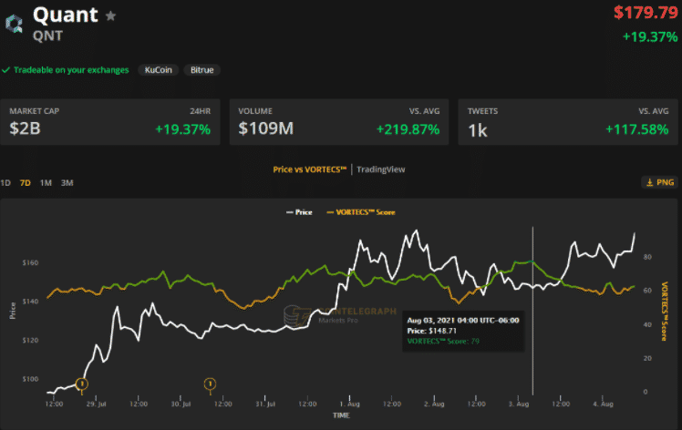Viewport: 682px width, 430px height.
Task: Click the green tradeable checkmark icon
Action: coord(5,69)
